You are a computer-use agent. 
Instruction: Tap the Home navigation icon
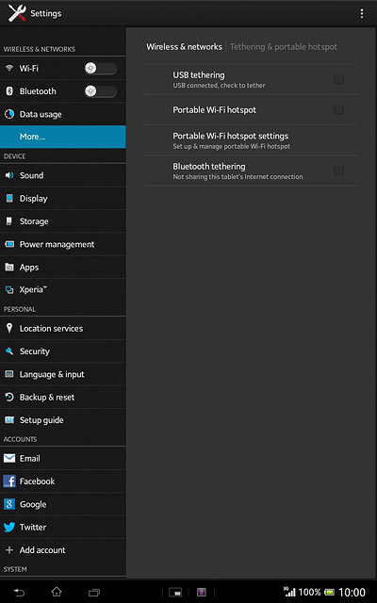click(57, 592)
